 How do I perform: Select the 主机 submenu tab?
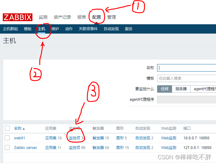(x=41, y=29)
